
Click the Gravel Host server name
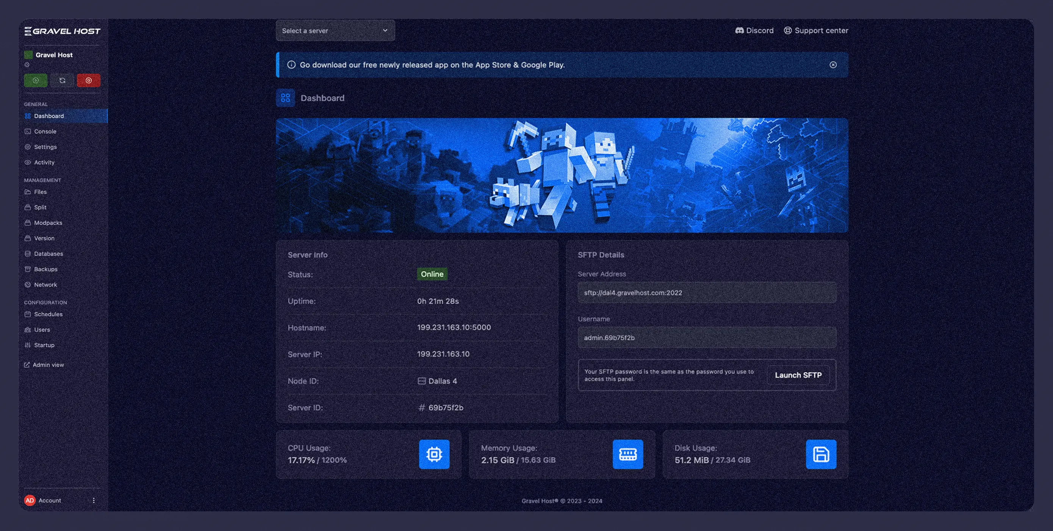click(54, 55)
